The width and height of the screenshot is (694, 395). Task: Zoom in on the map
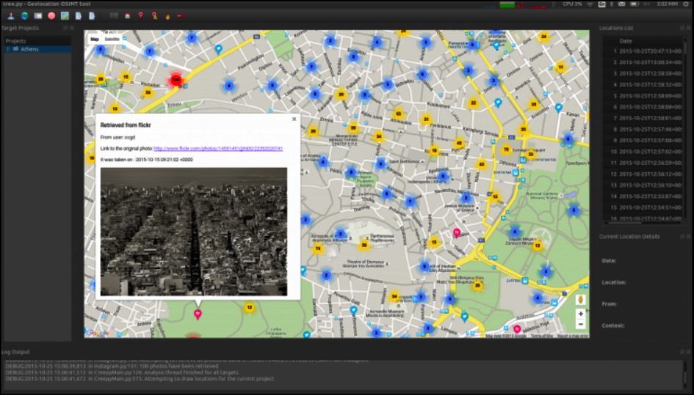[580, 314]
